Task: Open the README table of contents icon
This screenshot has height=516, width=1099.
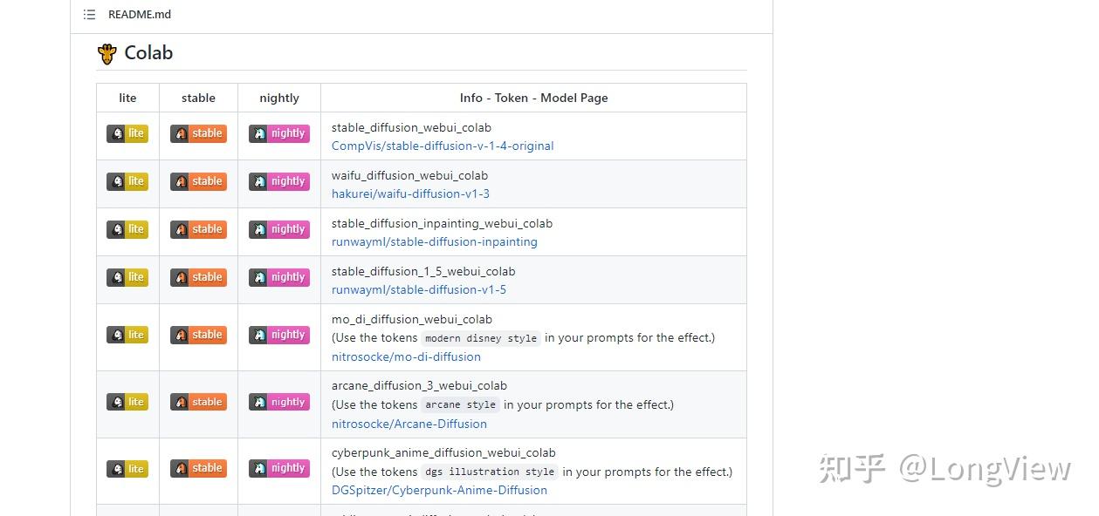Action: coord(89,15)
